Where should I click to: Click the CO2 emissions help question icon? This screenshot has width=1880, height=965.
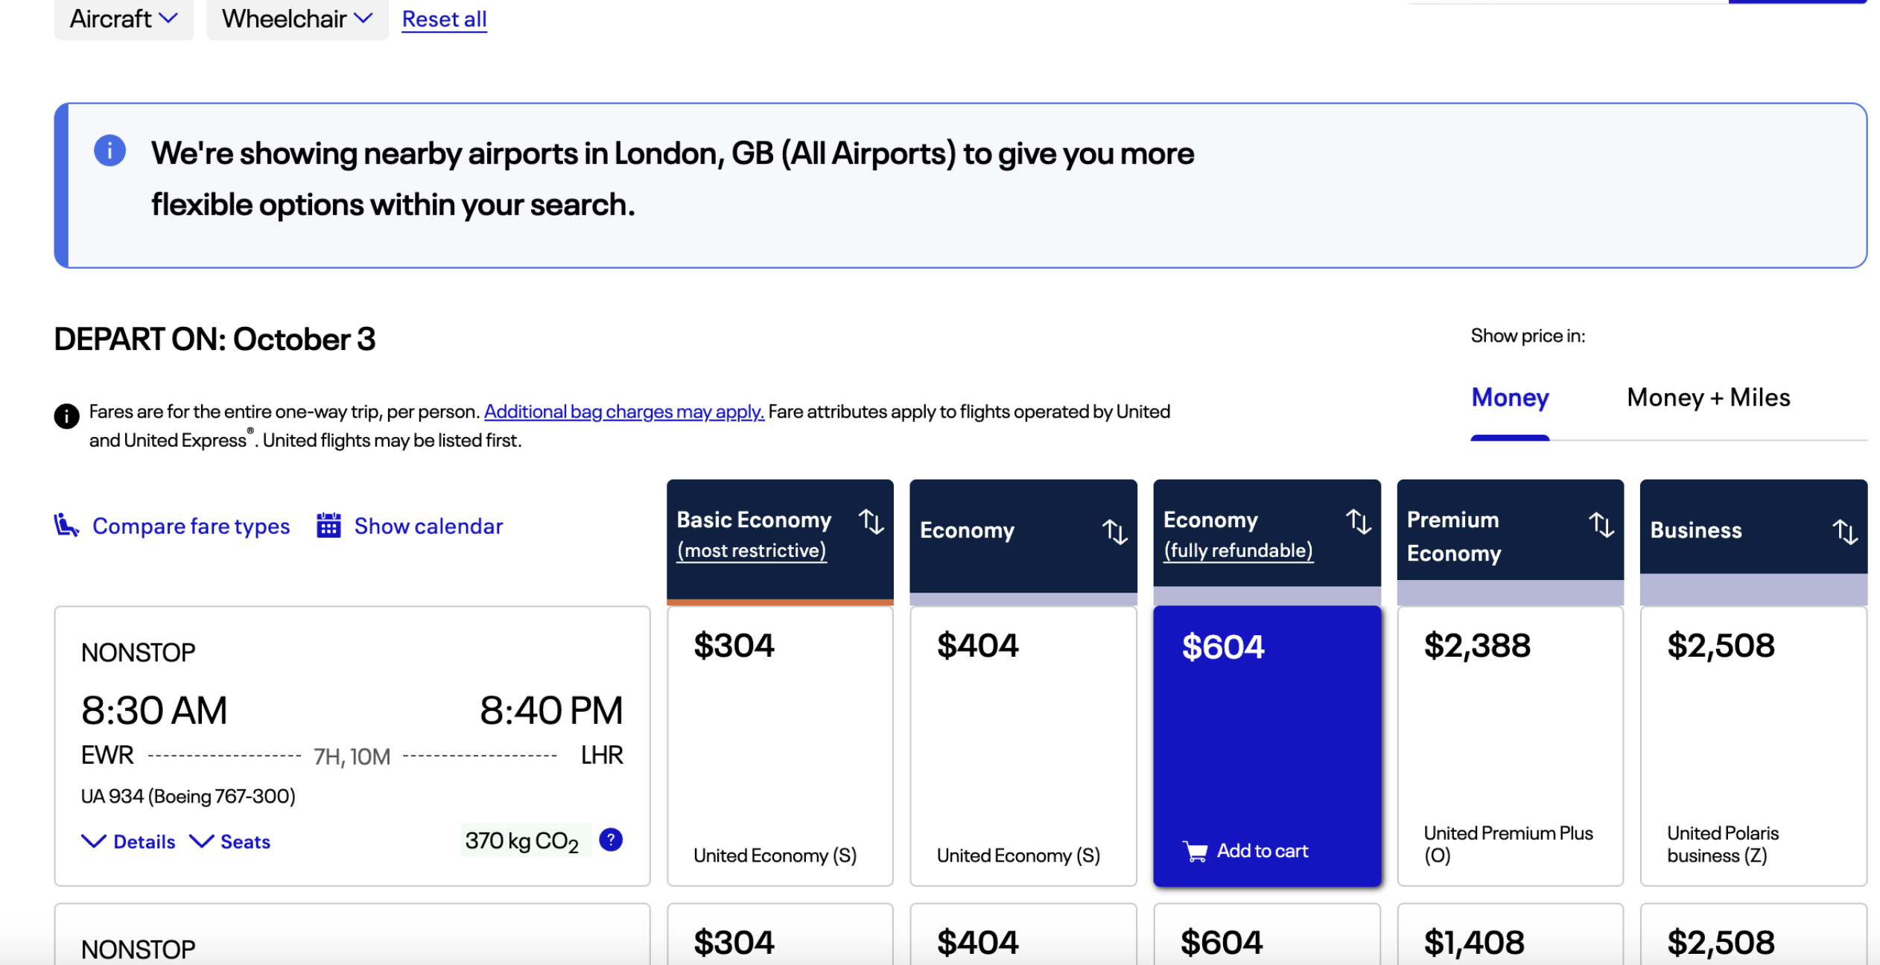[x=611, y=840]
